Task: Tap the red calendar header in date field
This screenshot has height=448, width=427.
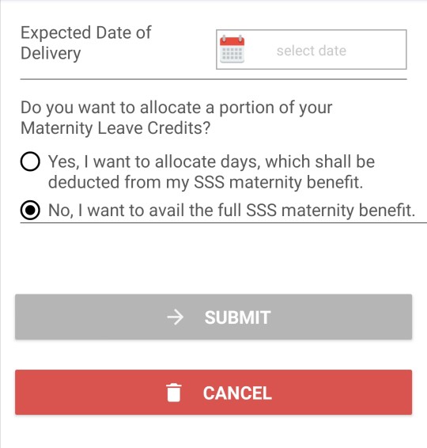Action: (x=232, y=41)
